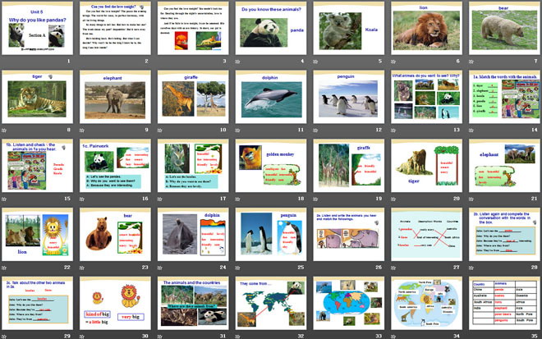Select slide 14 Match the words with animals
Image resolution: width=542 pixels, height=339 pixels.
pos(503,98)
